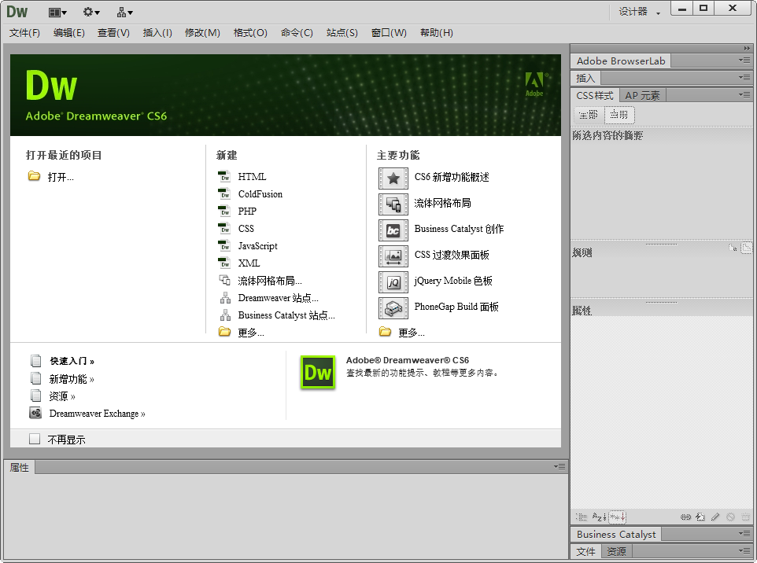Click the bc icon for Business Catalyst 创作
Viewport: 757px width, 563px height.
(x=393, y=230)
